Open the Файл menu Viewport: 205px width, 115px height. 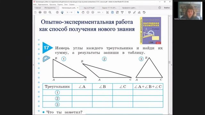pyautogui.click(x=35, y=4)
